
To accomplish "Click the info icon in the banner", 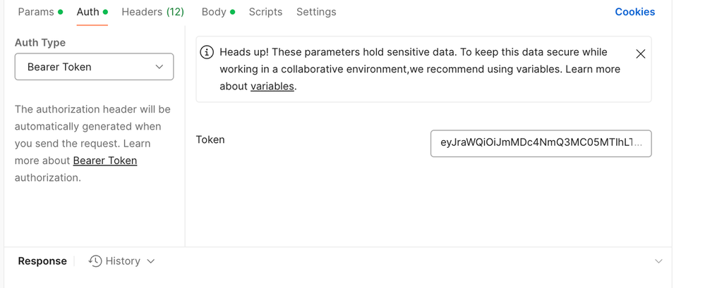I will coord(207,52).
